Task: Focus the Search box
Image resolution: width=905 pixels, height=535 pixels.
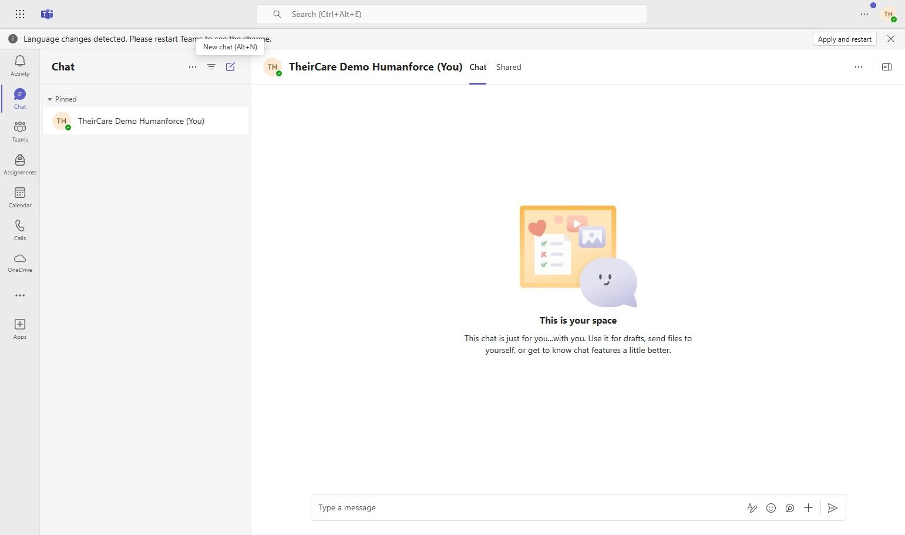Action: tap(452, 14)
